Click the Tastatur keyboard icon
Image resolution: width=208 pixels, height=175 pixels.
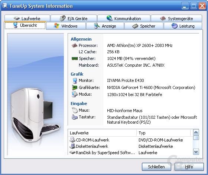click(x=75, y=117)
